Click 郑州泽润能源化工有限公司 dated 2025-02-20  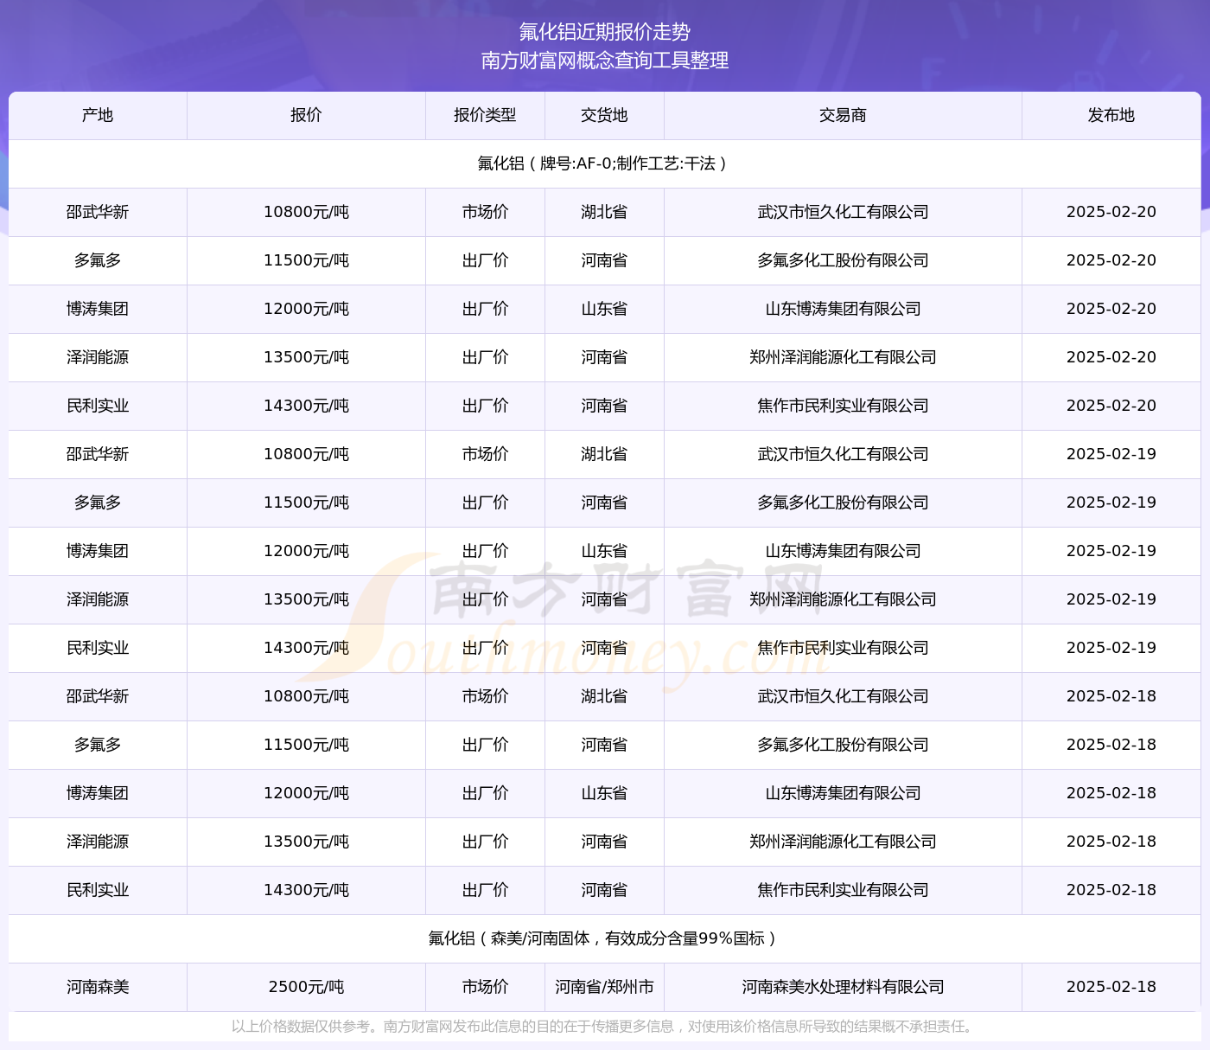(x=843, y=357)
